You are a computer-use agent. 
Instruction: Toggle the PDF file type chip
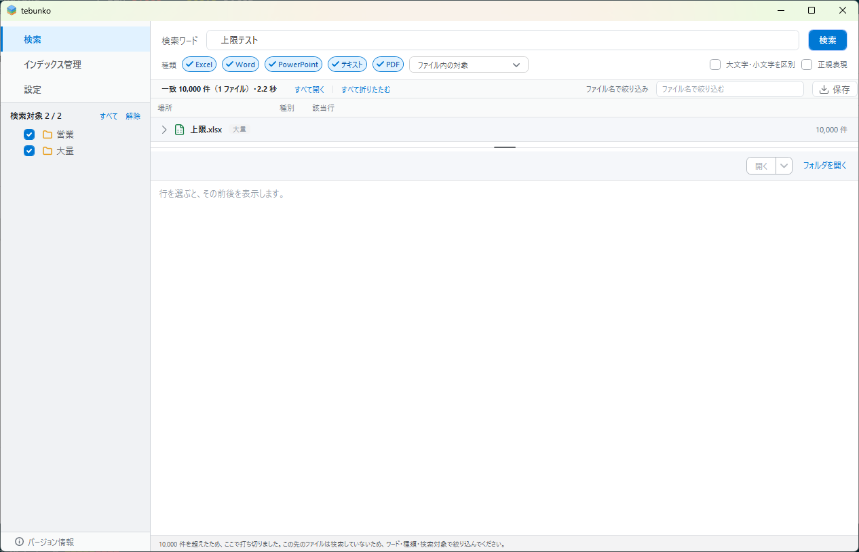click(x=388, y=65)
